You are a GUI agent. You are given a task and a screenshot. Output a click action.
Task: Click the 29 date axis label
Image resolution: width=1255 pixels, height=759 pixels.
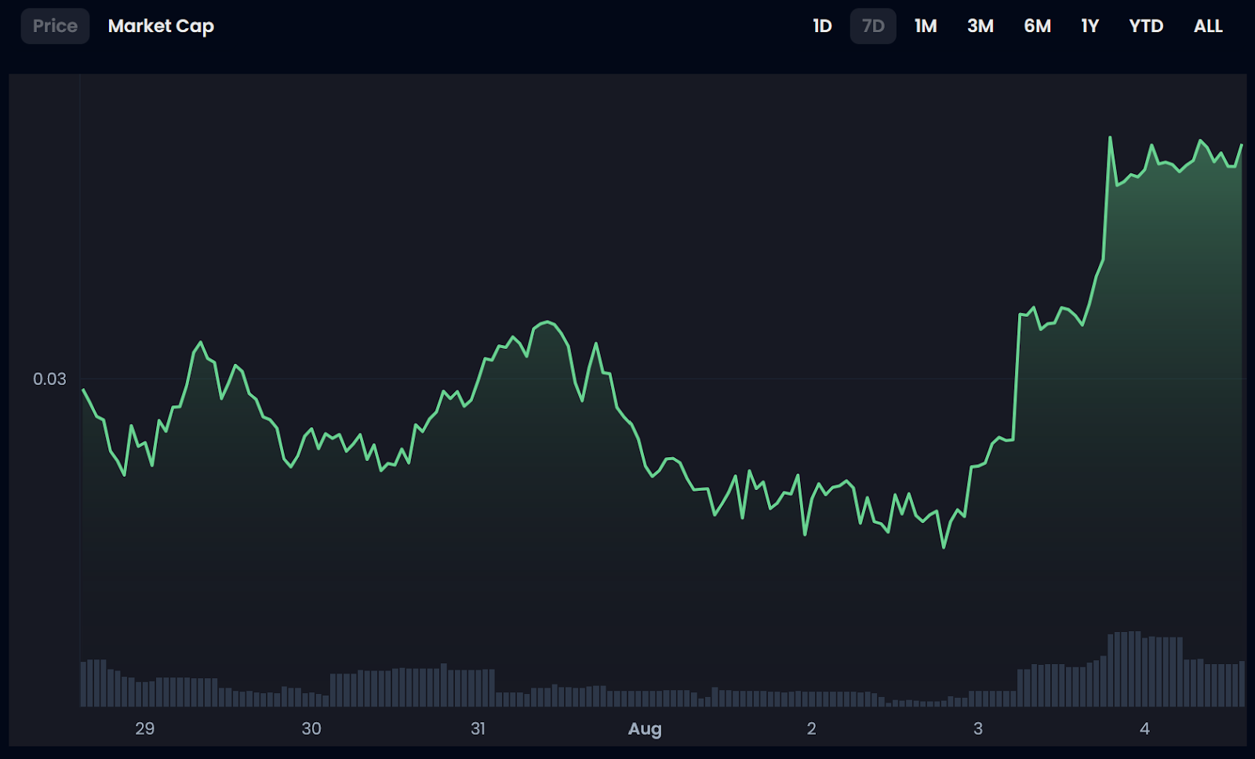(144, 728)
